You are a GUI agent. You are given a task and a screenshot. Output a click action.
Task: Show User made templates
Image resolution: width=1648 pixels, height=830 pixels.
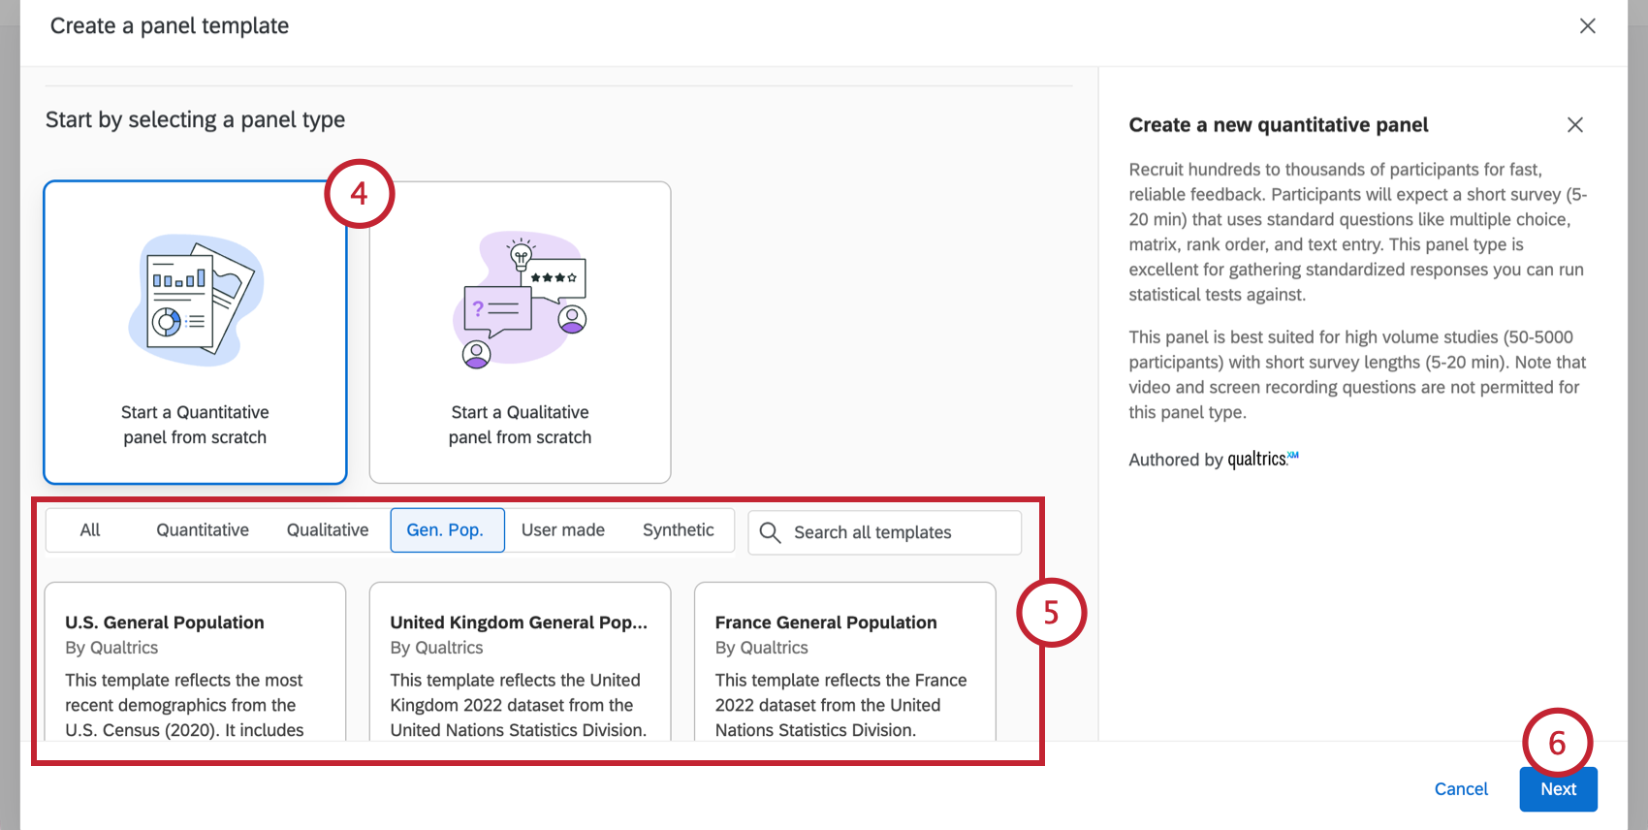(x=563, y=530)
